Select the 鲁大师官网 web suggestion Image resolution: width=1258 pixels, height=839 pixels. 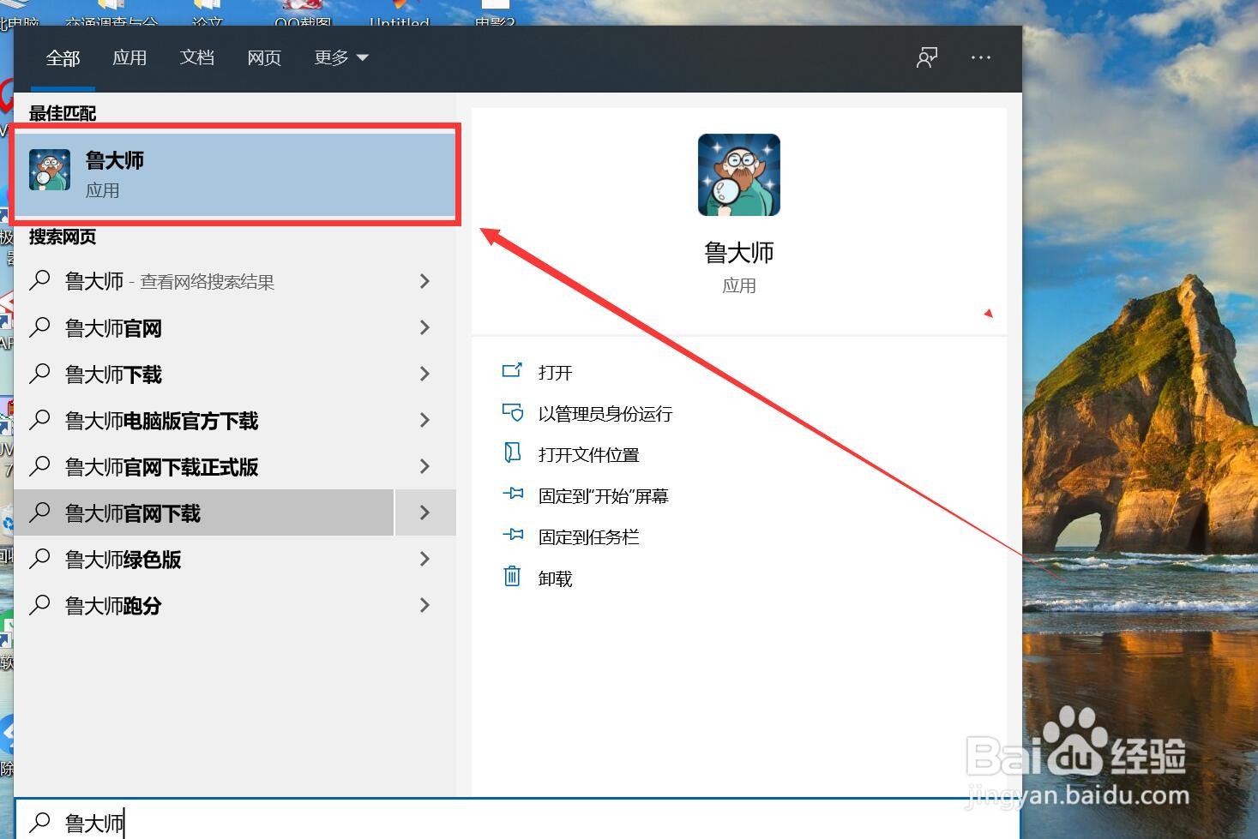tap(204, 327)
